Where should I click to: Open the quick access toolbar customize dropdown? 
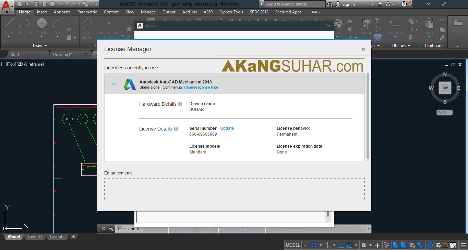[97, 4]
